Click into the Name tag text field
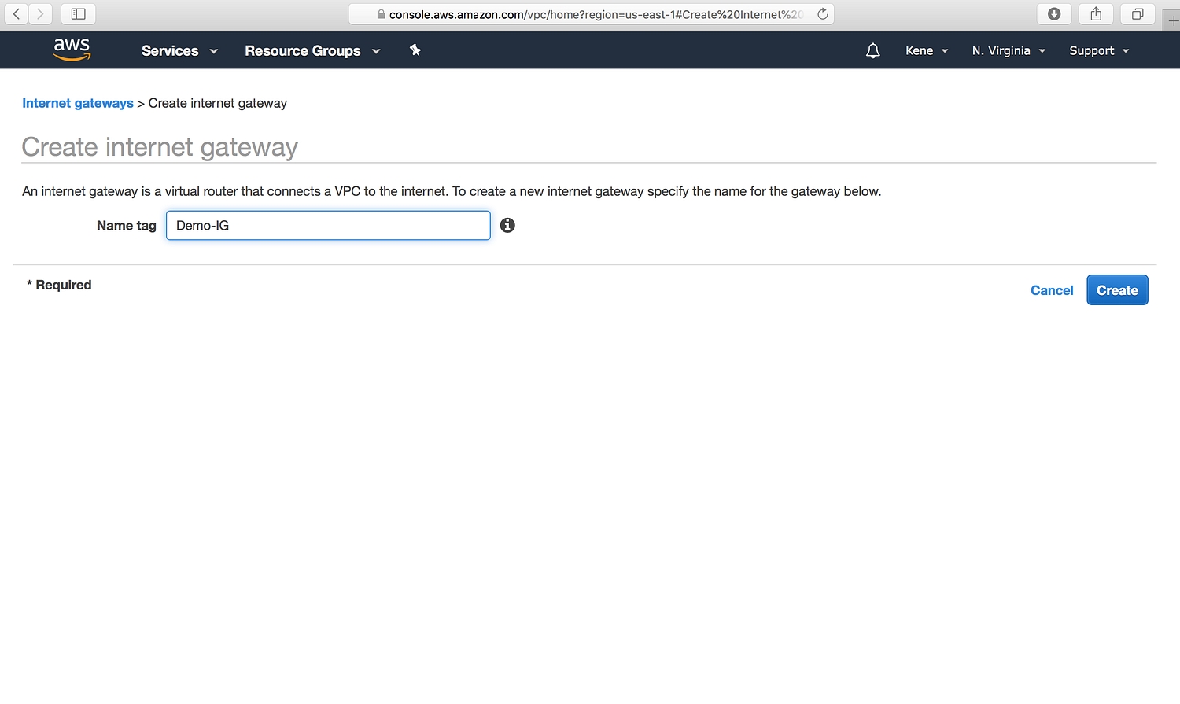The height and width of the screenshot is (704, 1180). pyautogui.click(x=328, y=226)
